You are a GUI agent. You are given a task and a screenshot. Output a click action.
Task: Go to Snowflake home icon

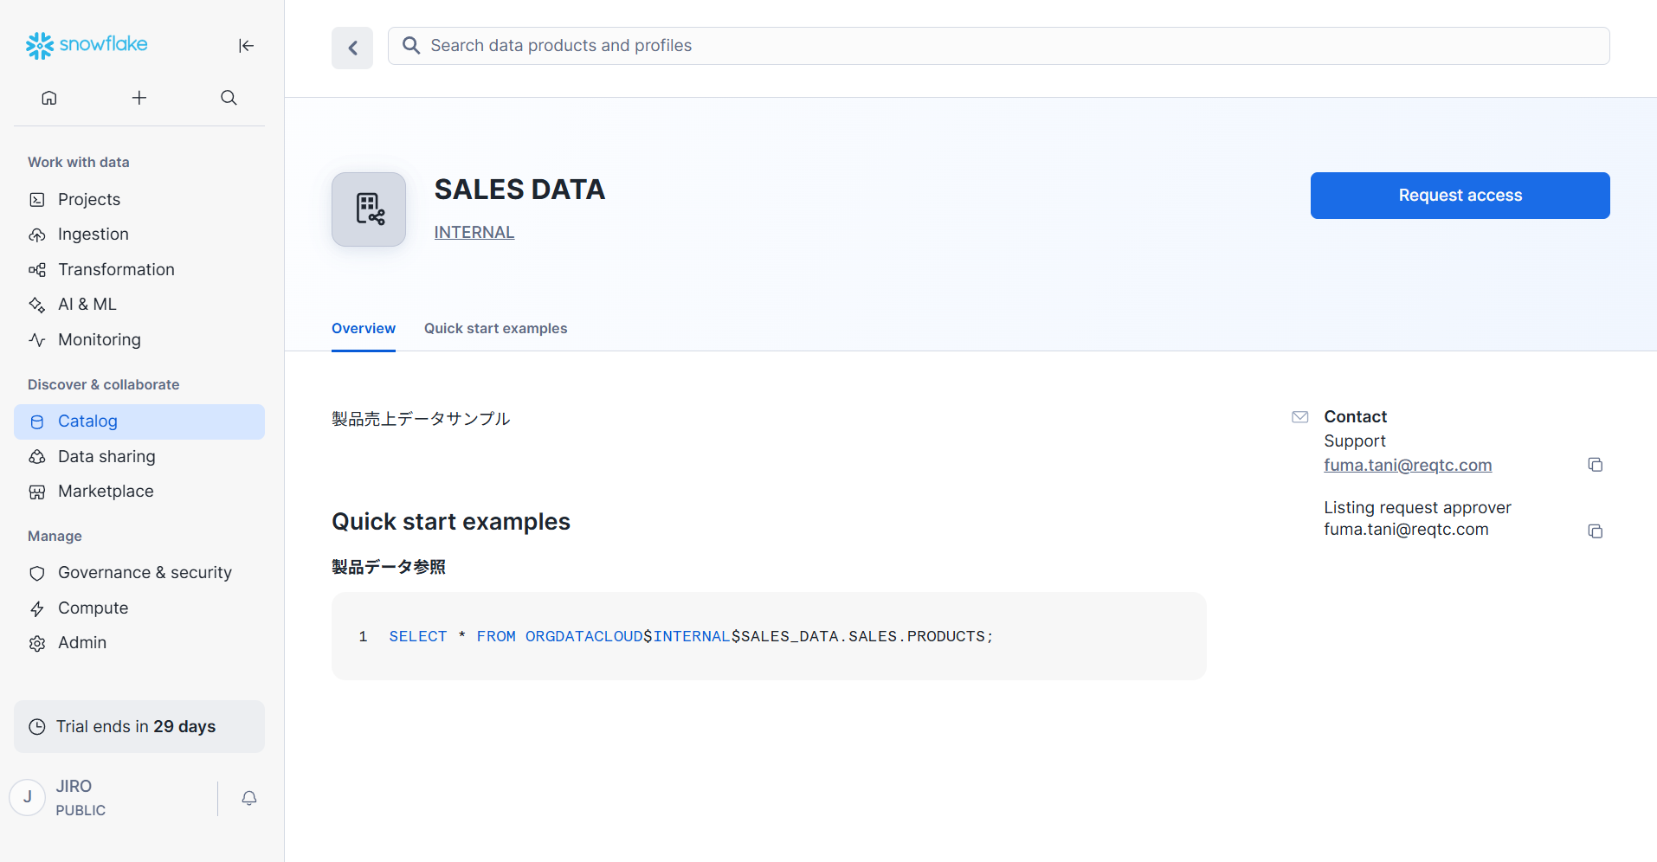click(49, 98)
